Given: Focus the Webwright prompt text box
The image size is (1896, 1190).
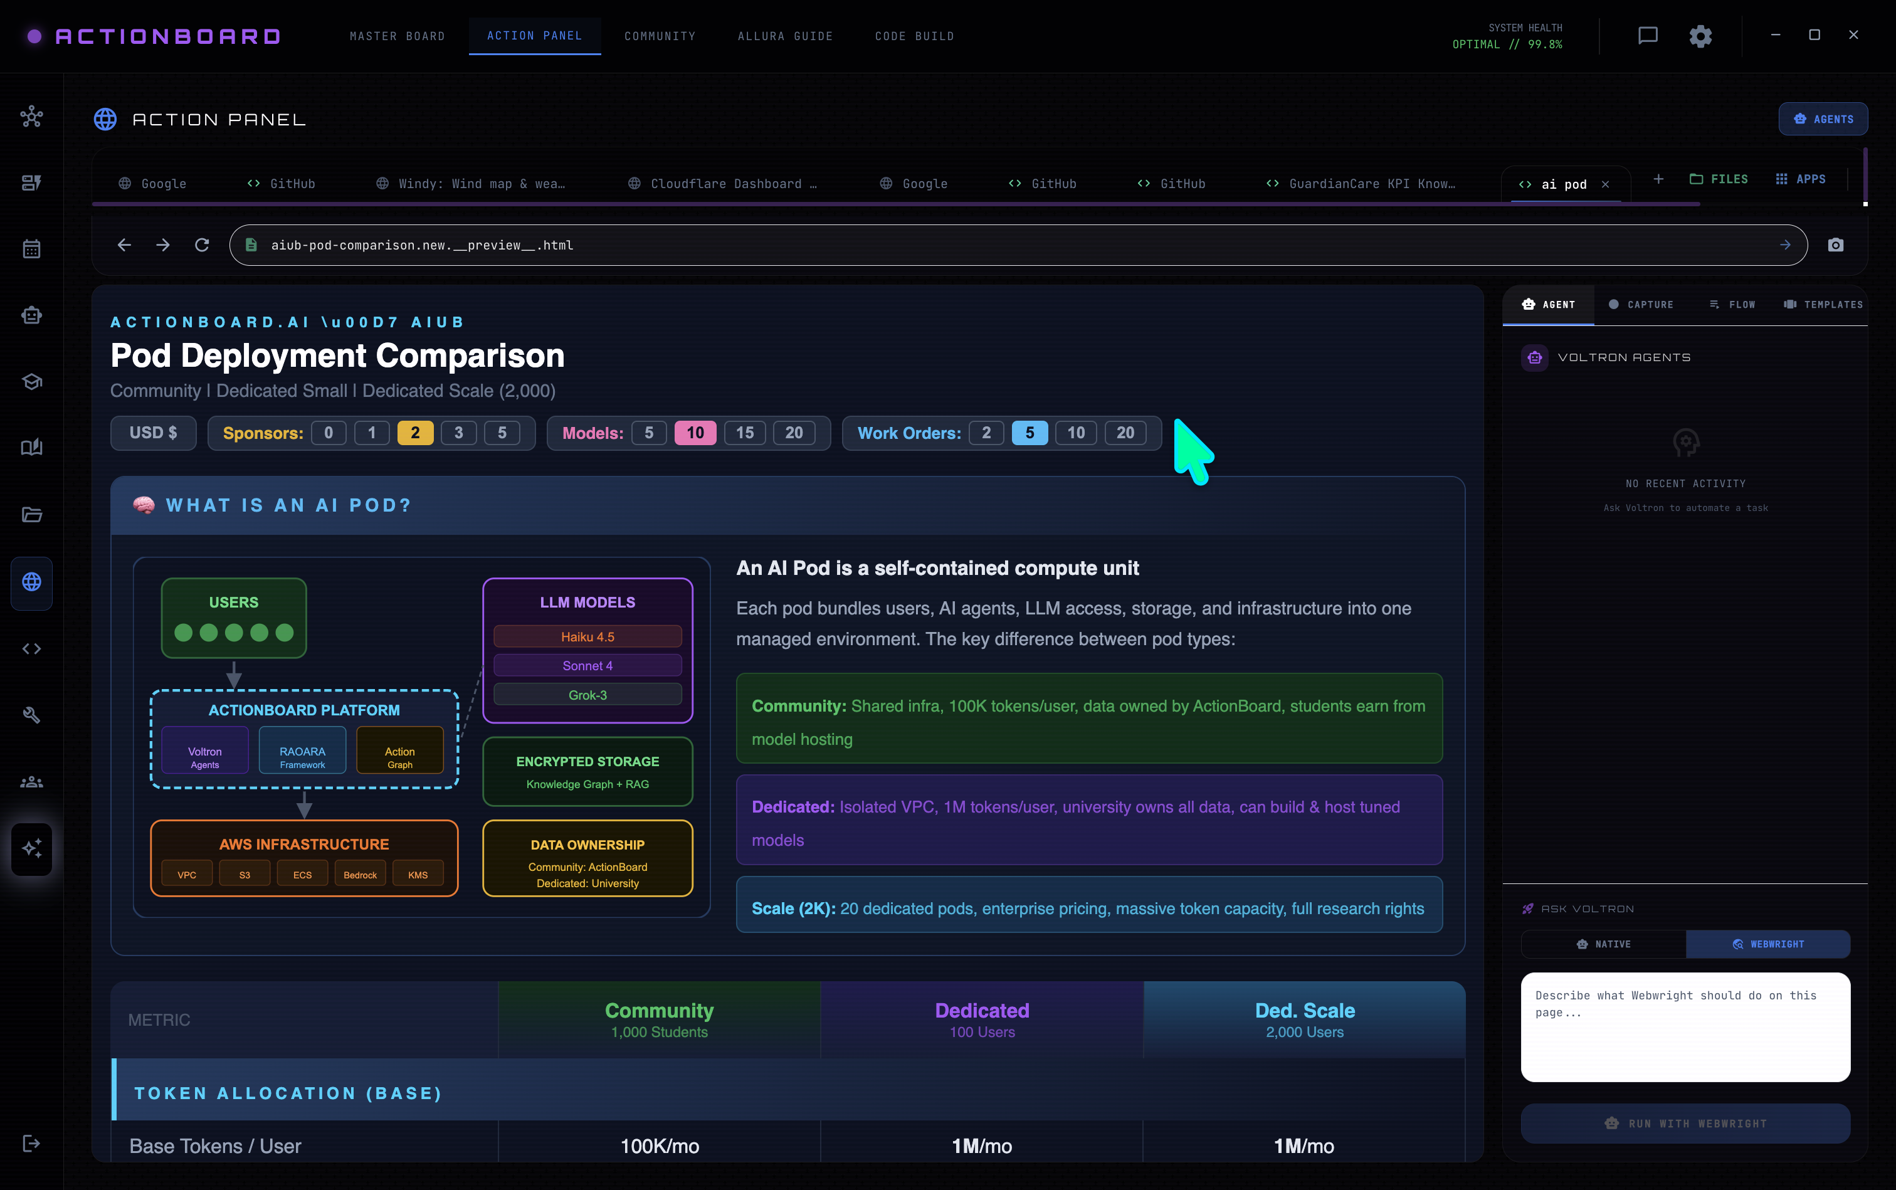Looking at the screenshot, I should pyautogui.click(x=1685, y=1026).
